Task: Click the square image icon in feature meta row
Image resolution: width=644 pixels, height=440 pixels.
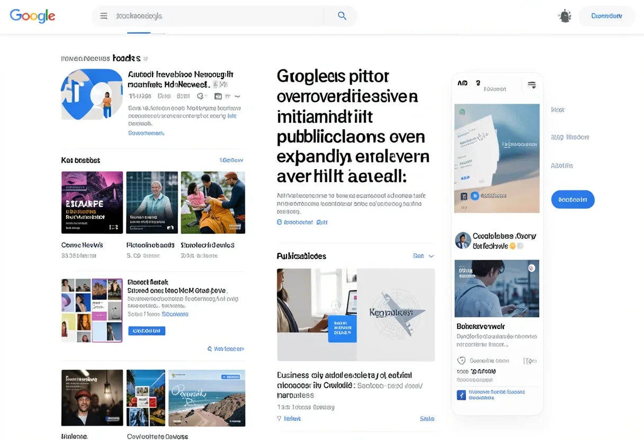Action: pos(218,96)
